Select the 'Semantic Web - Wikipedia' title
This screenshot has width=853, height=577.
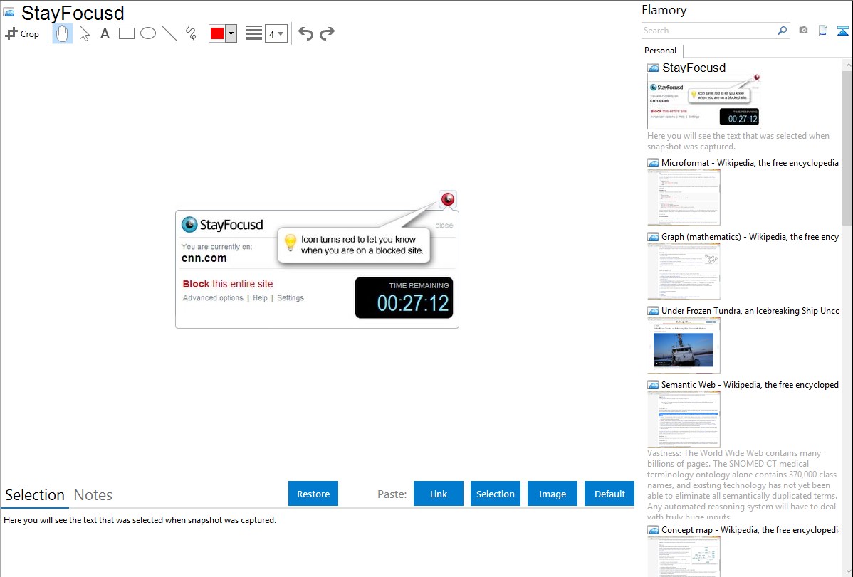coord(750,384)
